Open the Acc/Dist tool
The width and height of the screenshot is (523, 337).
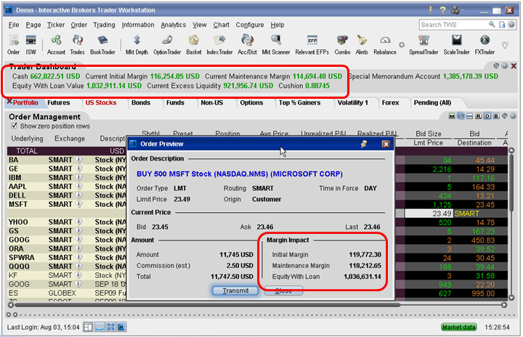point(247,45)
